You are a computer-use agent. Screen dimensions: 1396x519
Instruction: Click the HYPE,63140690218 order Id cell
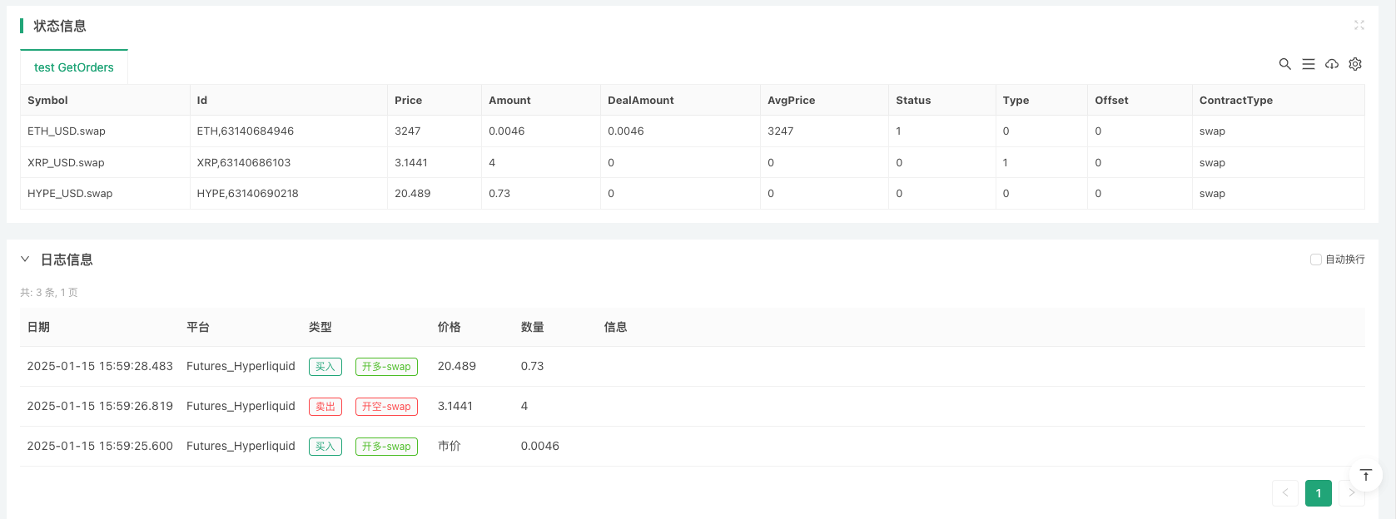(247, 194)
